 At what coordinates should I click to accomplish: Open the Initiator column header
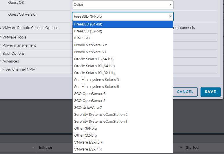[x=46, y=148]
